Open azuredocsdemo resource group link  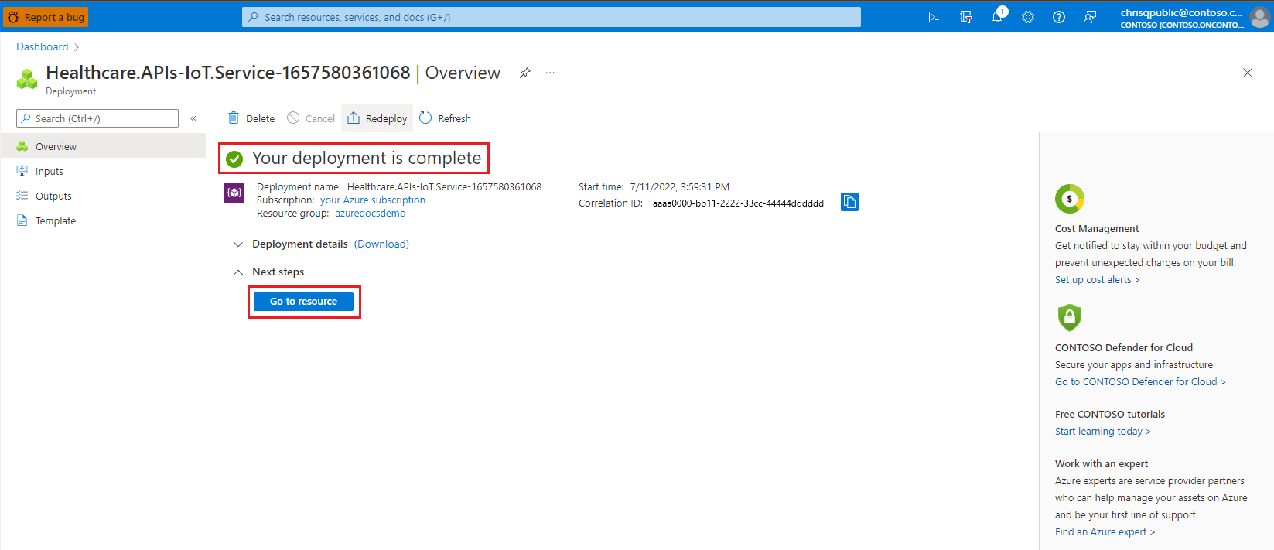tap(370, 213)
